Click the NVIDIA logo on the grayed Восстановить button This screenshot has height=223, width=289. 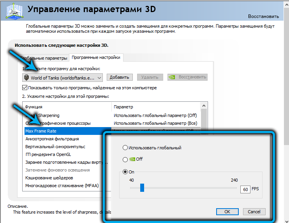(x=173, y=77)
